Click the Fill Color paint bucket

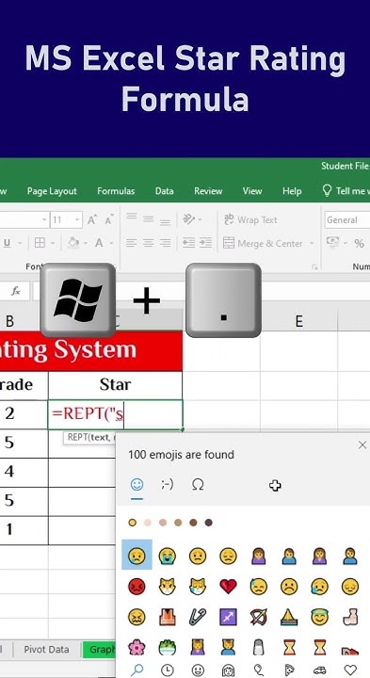pos(73,243)
